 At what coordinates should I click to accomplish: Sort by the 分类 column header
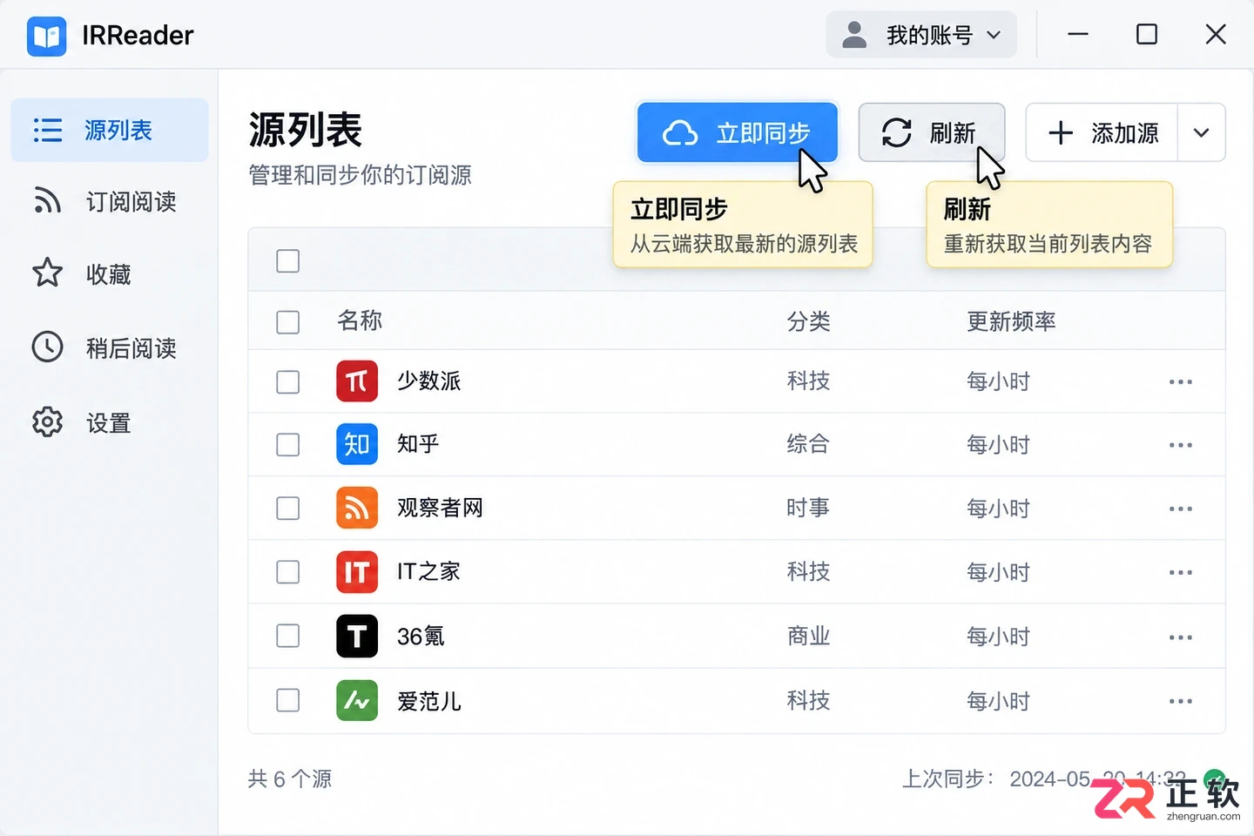[809, 321]
